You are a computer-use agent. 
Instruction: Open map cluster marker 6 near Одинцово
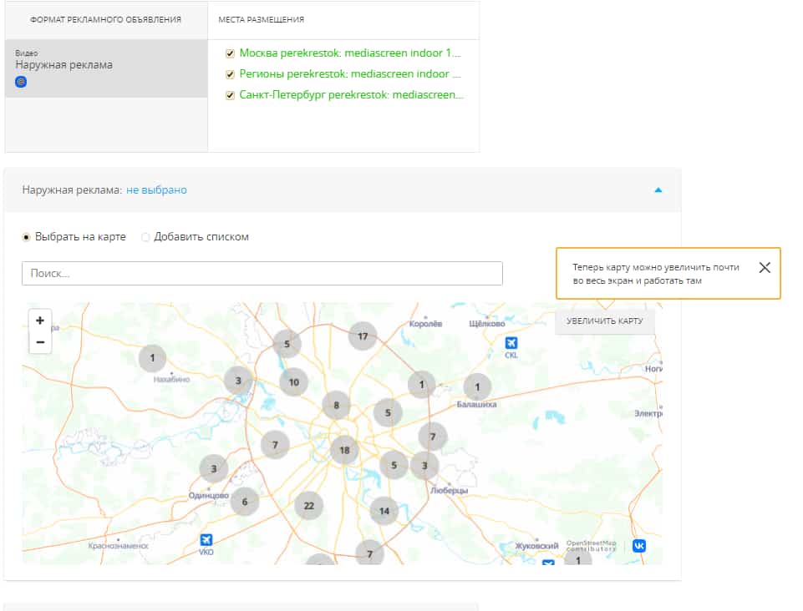pos(244,502)
